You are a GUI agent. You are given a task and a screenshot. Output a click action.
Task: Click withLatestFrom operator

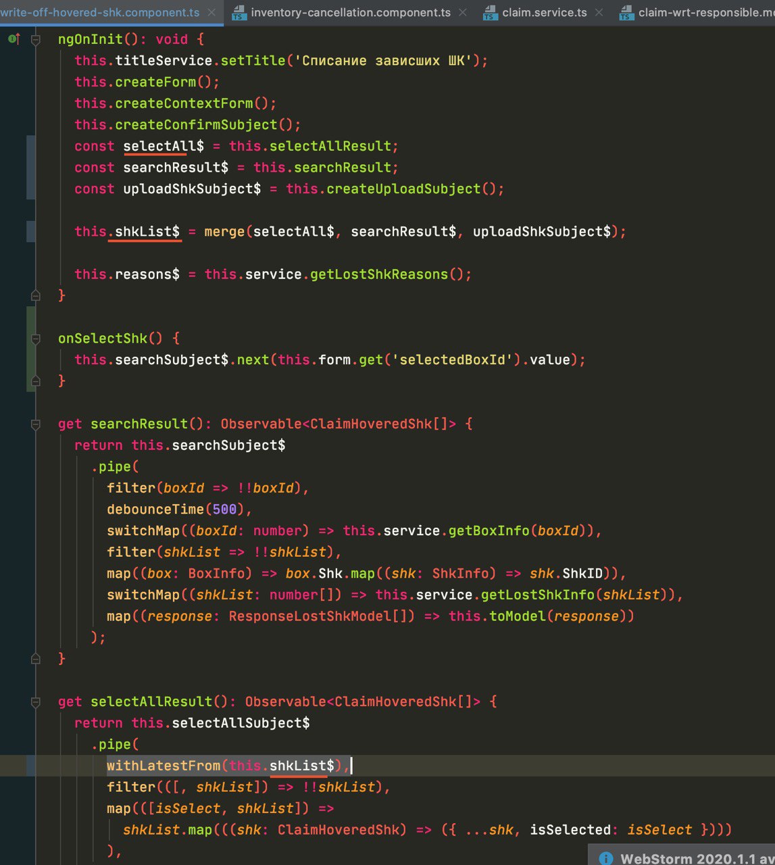(x=164, y=766)
